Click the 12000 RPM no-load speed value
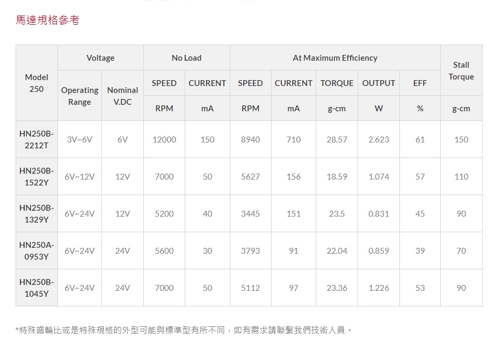Screen dimensions: 496x343 (x=164, y=139)
